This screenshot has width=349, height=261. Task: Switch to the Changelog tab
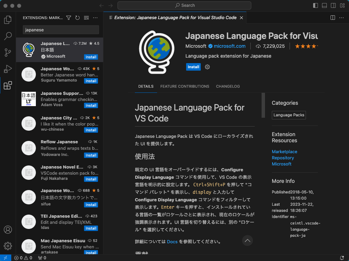[228, 87]
